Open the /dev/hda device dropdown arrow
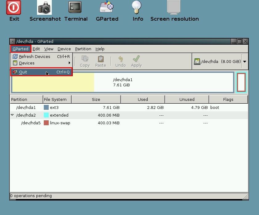 (x=245, y=61)
